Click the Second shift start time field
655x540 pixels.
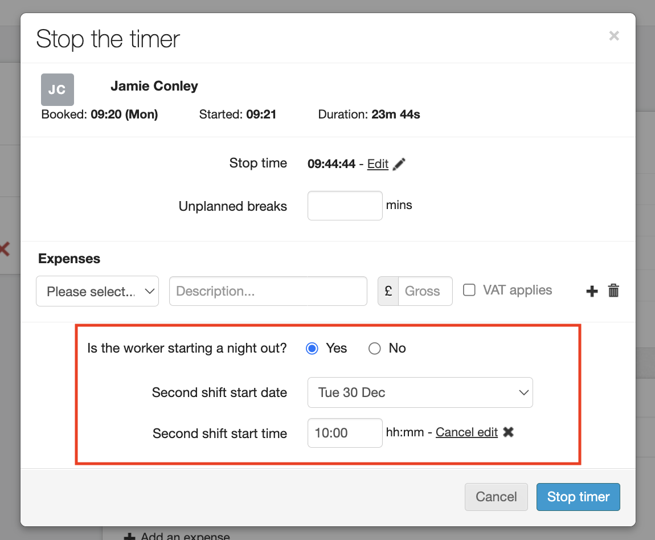(x=345, y=433)
